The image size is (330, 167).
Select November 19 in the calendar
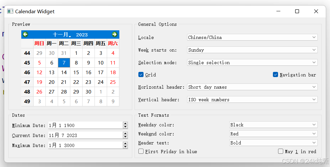click(x=39, y=82)
